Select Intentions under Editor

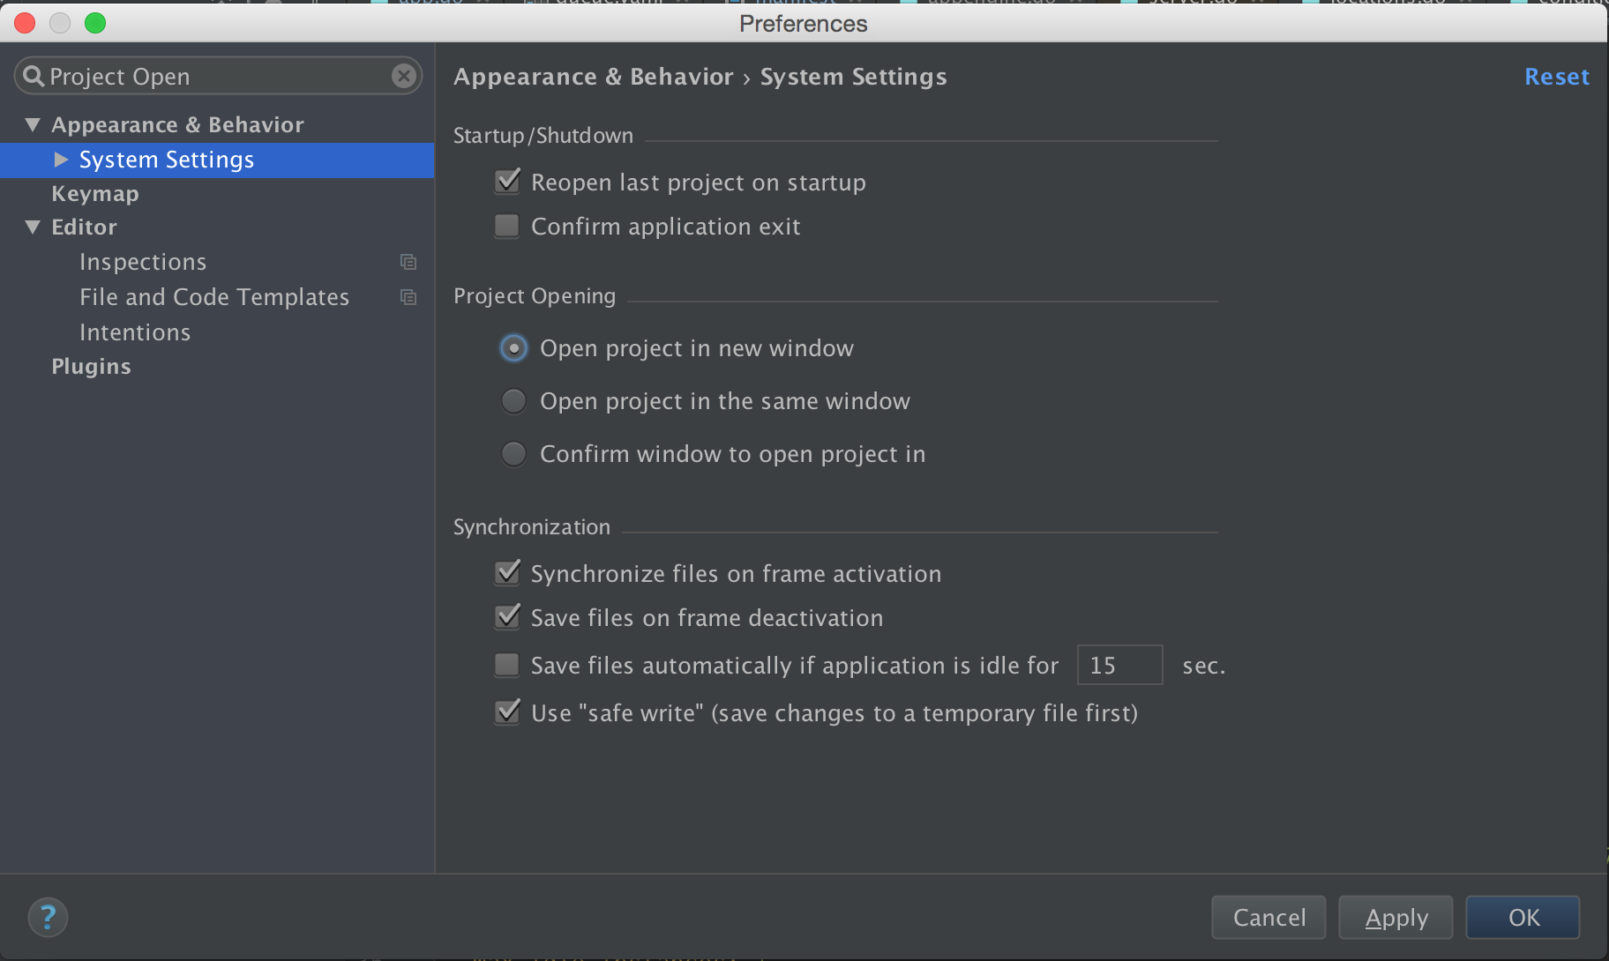[x=135, y=332]
